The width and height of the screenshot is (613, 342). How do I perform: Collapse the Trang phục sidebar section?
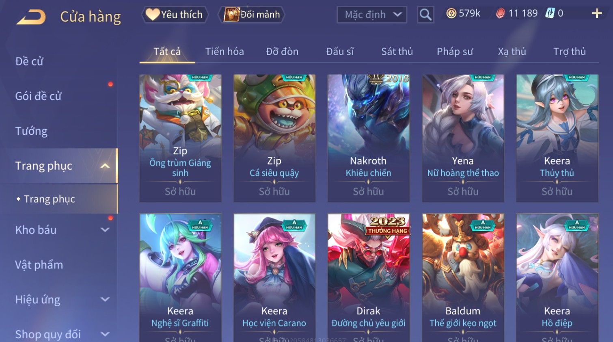coord(105,166)
